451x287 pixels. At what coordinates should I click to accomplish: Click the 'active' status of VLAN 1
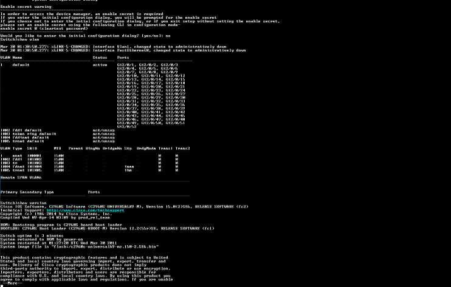(100, 65)
